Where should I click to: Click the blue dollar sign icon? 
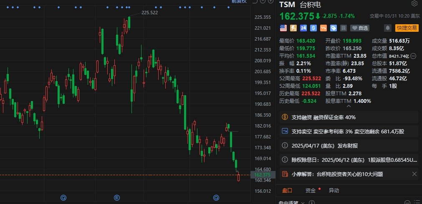click(313, 28)
